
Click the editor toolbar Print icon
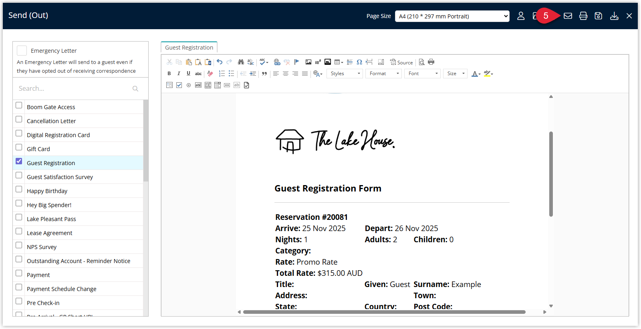(x=431, y=62)
